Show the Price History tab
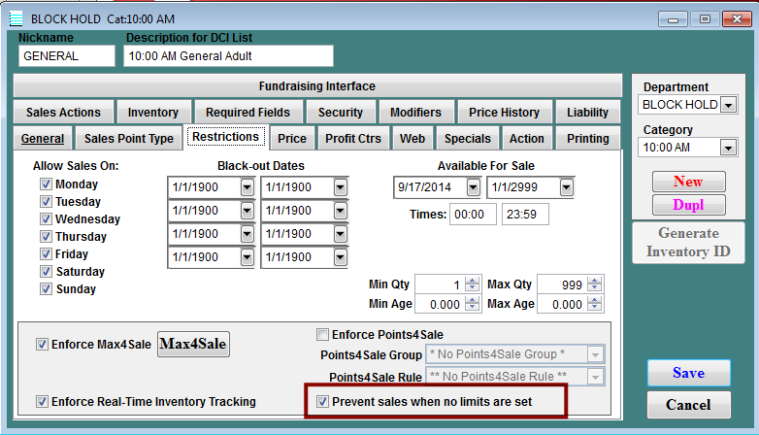Image resolution: width=759 pixels, height=435 pixels. (504, 113)
